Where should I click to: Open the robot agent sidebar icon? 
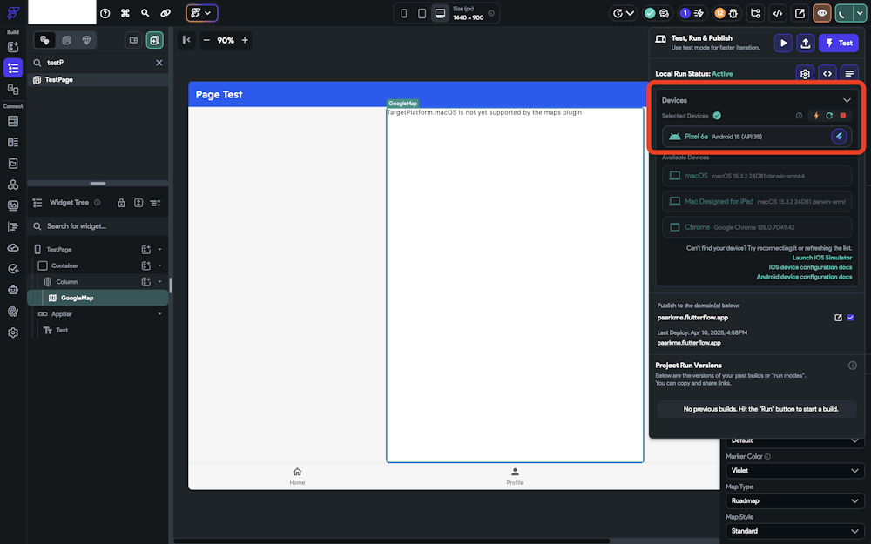click(x=13, y=290)
